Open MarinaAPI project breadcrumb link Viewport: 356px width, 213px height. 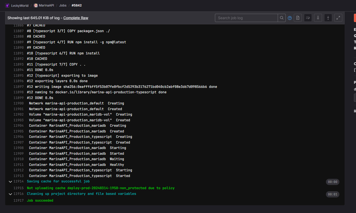46,5
